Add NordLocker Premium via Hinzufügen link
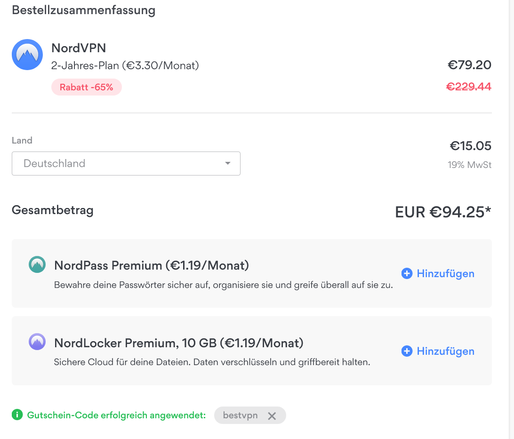This screenshot has height=439, width=514. (445, 351)
